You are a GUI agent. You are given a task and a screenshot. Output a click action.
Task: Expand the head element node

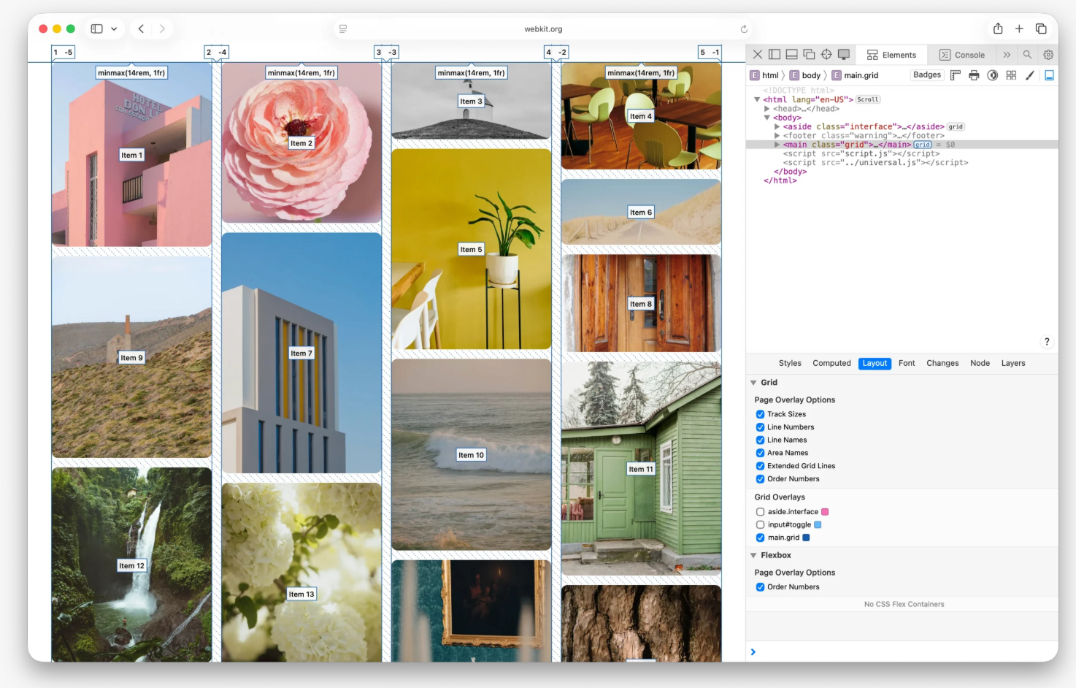[767, 109]
